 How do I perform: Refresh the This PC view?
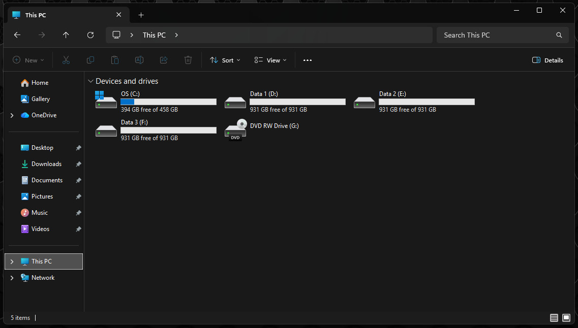90,35
